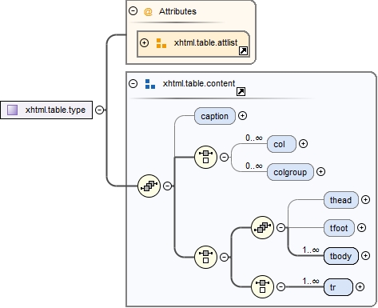Expand the tbody element
Screen dimensions: 378x308
pos(365,256)
